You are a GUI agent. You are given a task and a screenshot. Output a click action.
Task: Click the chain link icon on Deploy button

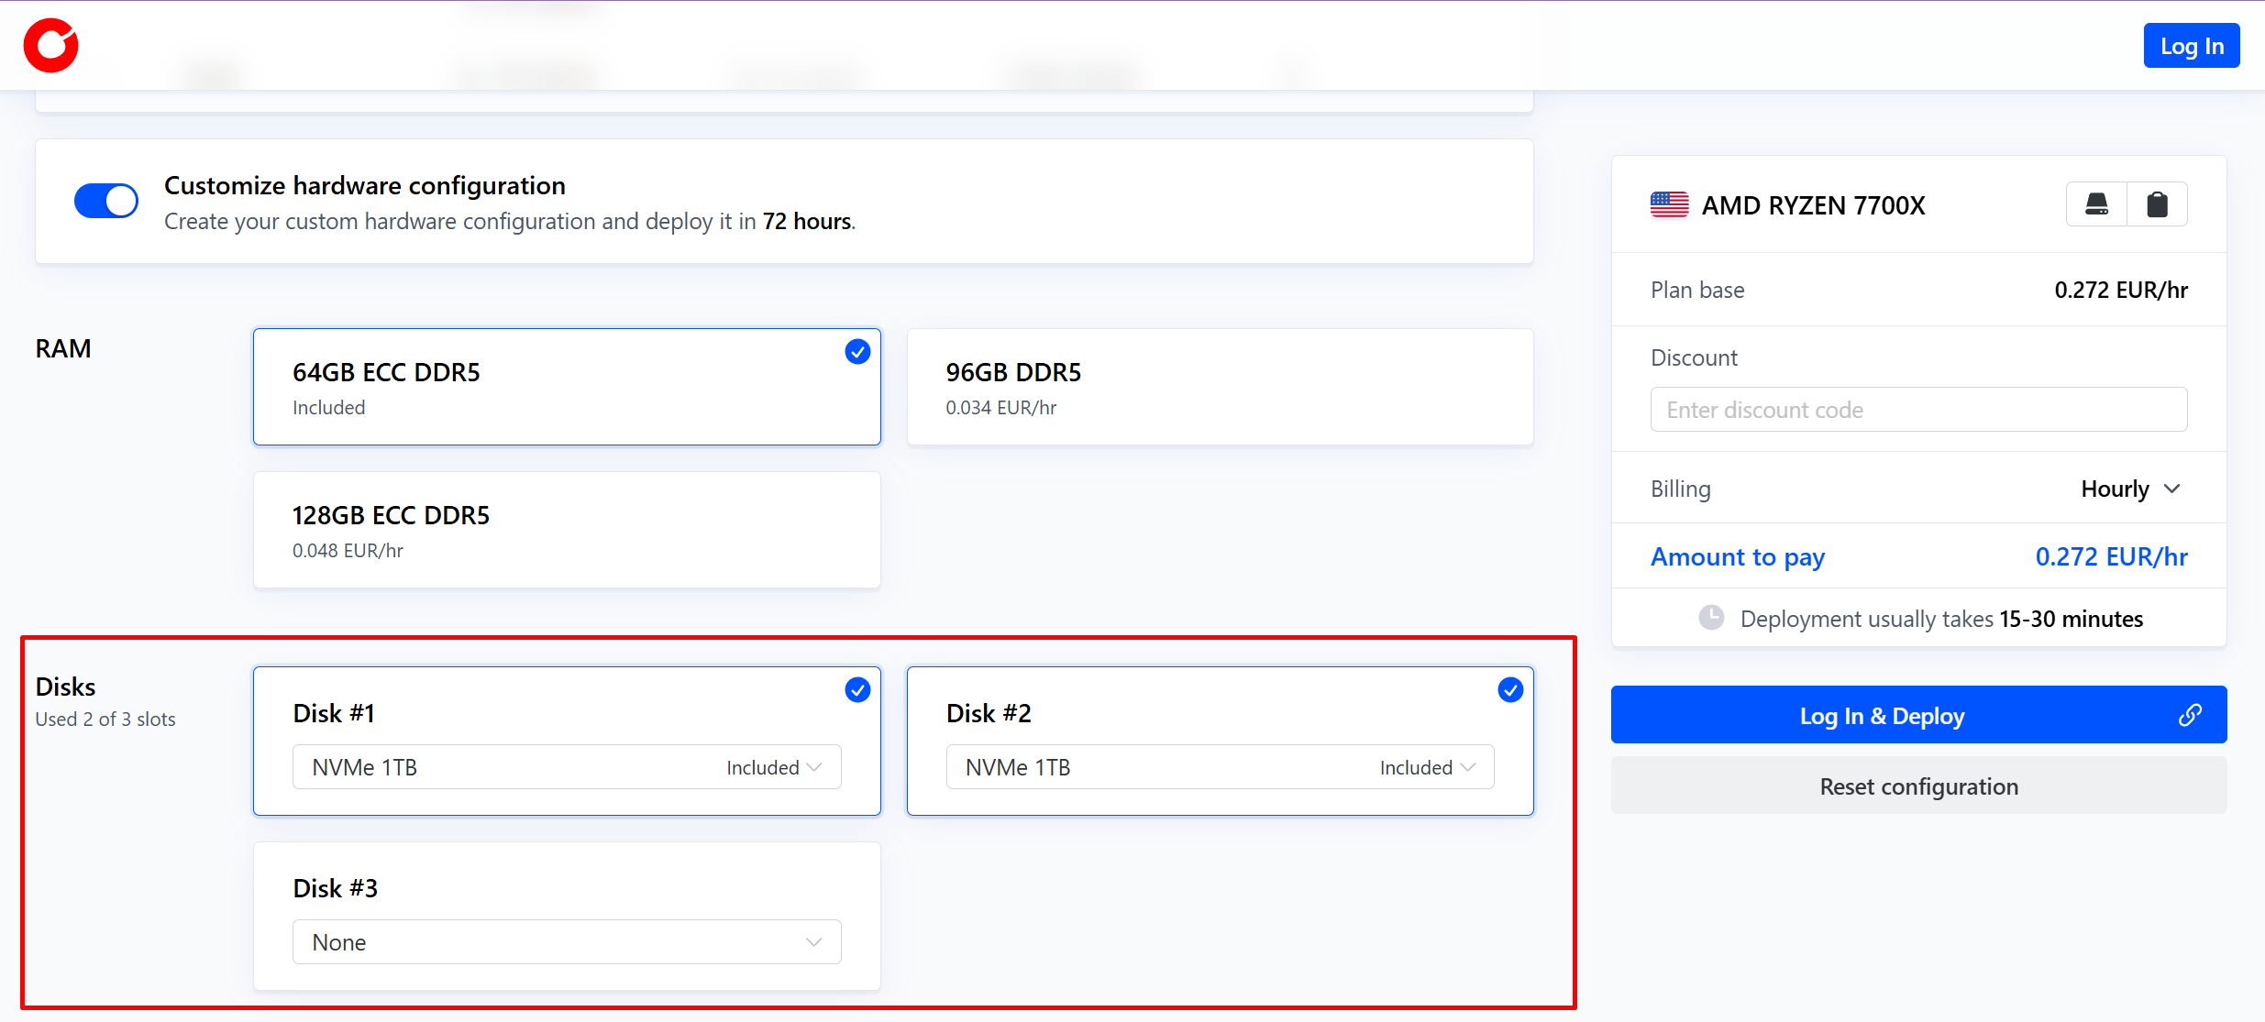[x=2190, y=715]
